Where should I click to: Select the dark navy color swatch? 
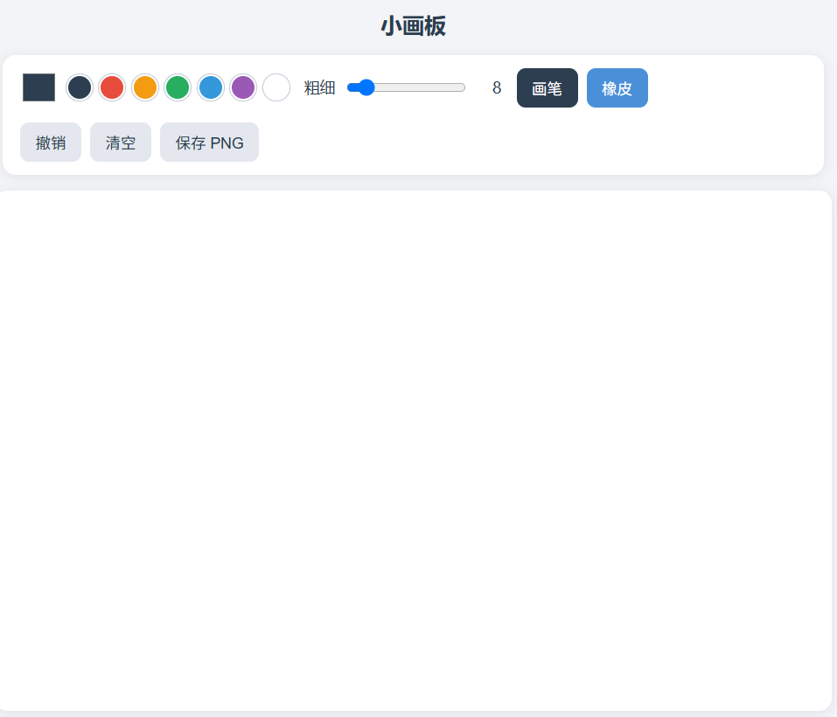pyautogui.click(x=80, y=87)
